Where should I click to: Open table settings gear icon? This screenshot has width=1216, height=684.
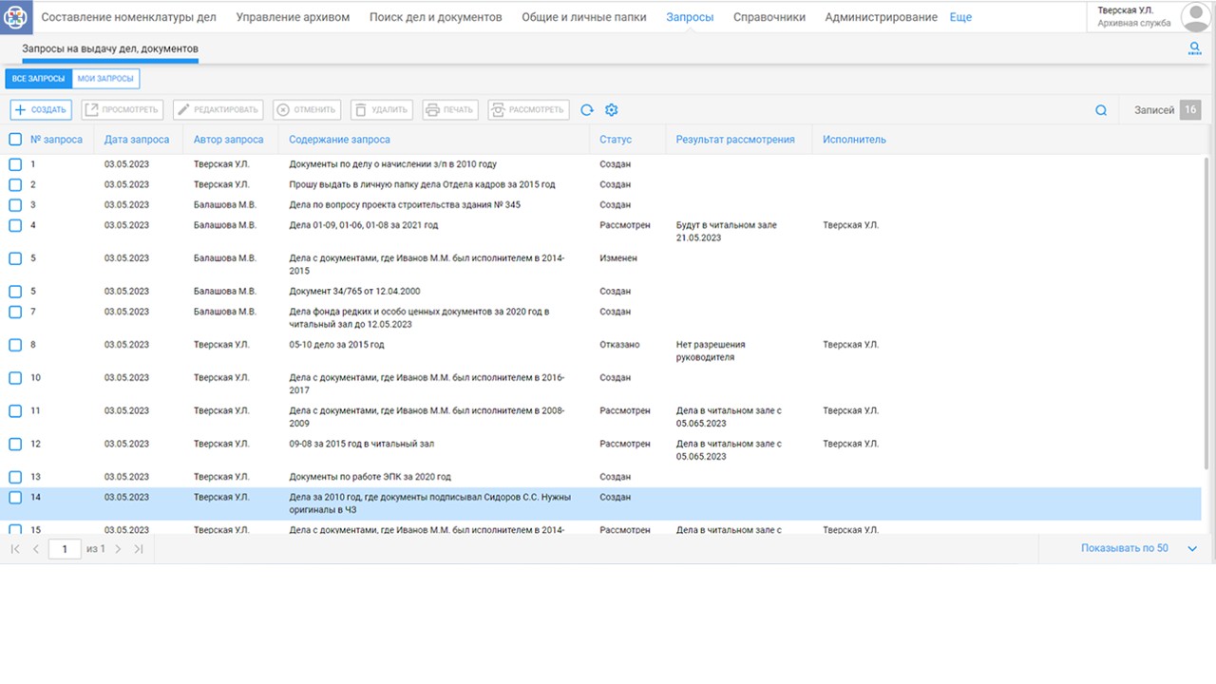612,110
